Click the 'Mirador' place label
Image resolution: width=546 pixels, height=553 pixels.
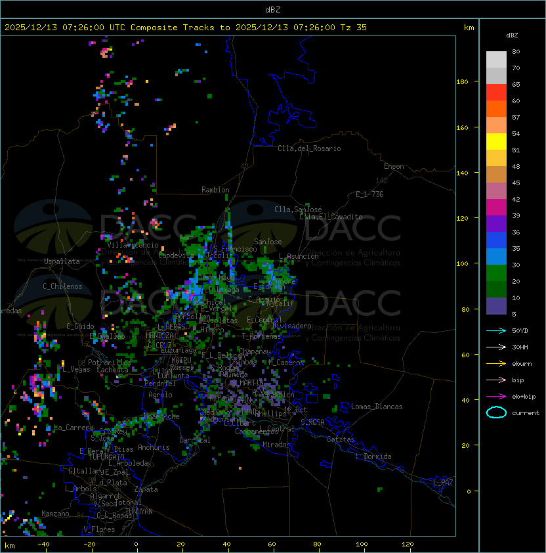pos(276,445)
